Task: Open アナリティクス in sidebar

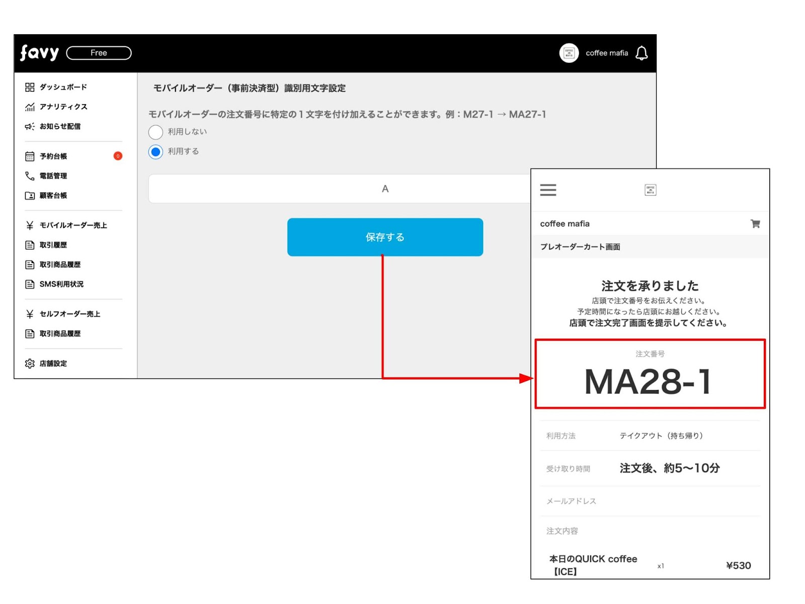Action: pos(63,107)
